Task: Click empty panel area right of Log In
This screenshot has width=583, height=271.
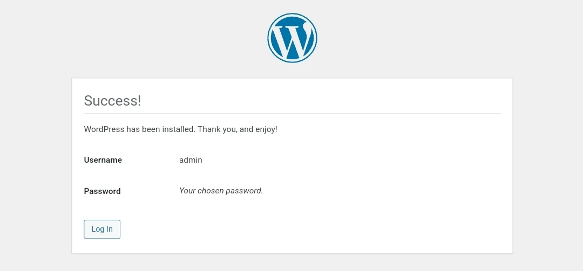Action: 324,229
